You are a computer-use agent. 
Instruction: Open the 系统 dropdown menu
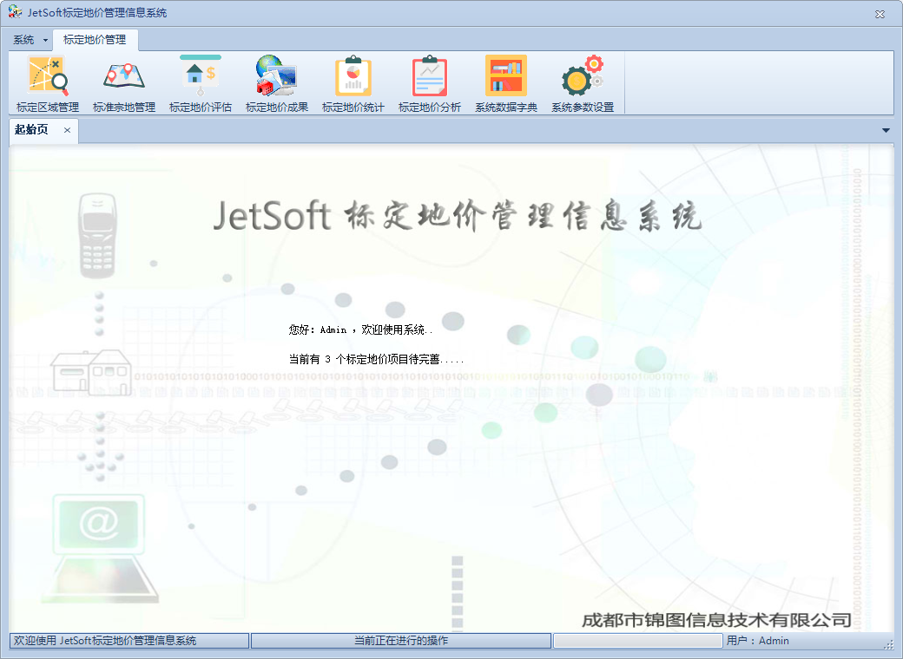[30, 40]
